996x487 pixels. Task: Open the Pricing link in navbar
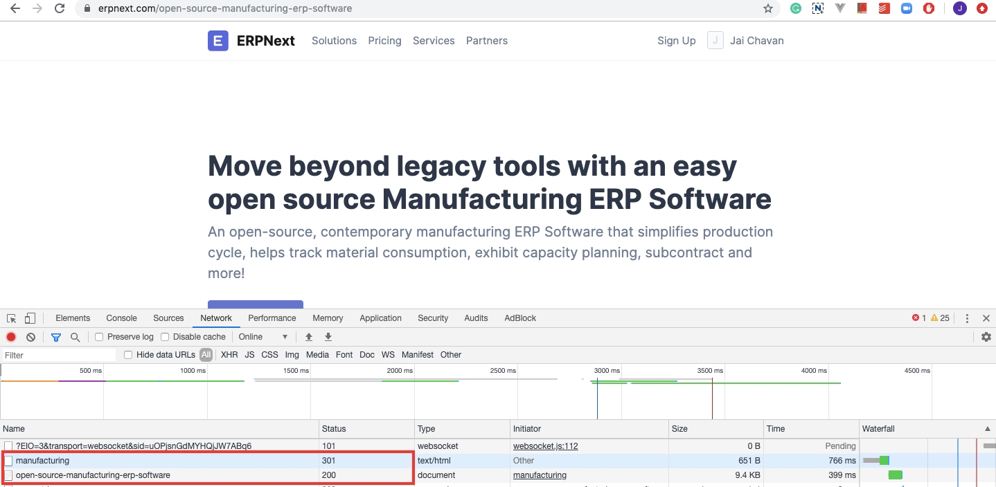tap(384, 41)
